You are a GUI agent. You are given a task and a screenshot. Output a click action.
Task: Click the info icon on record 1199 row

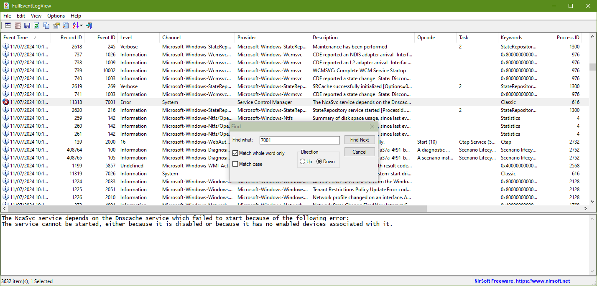[6, 166]
